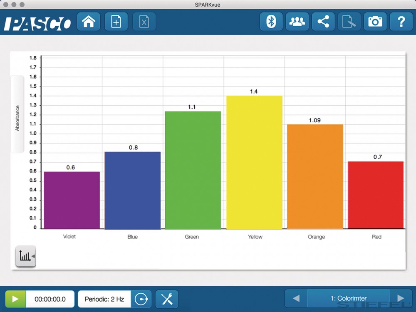Open the Bluetooth device connection
Viewport: 416px width, 312px height.
coord(271,22)
